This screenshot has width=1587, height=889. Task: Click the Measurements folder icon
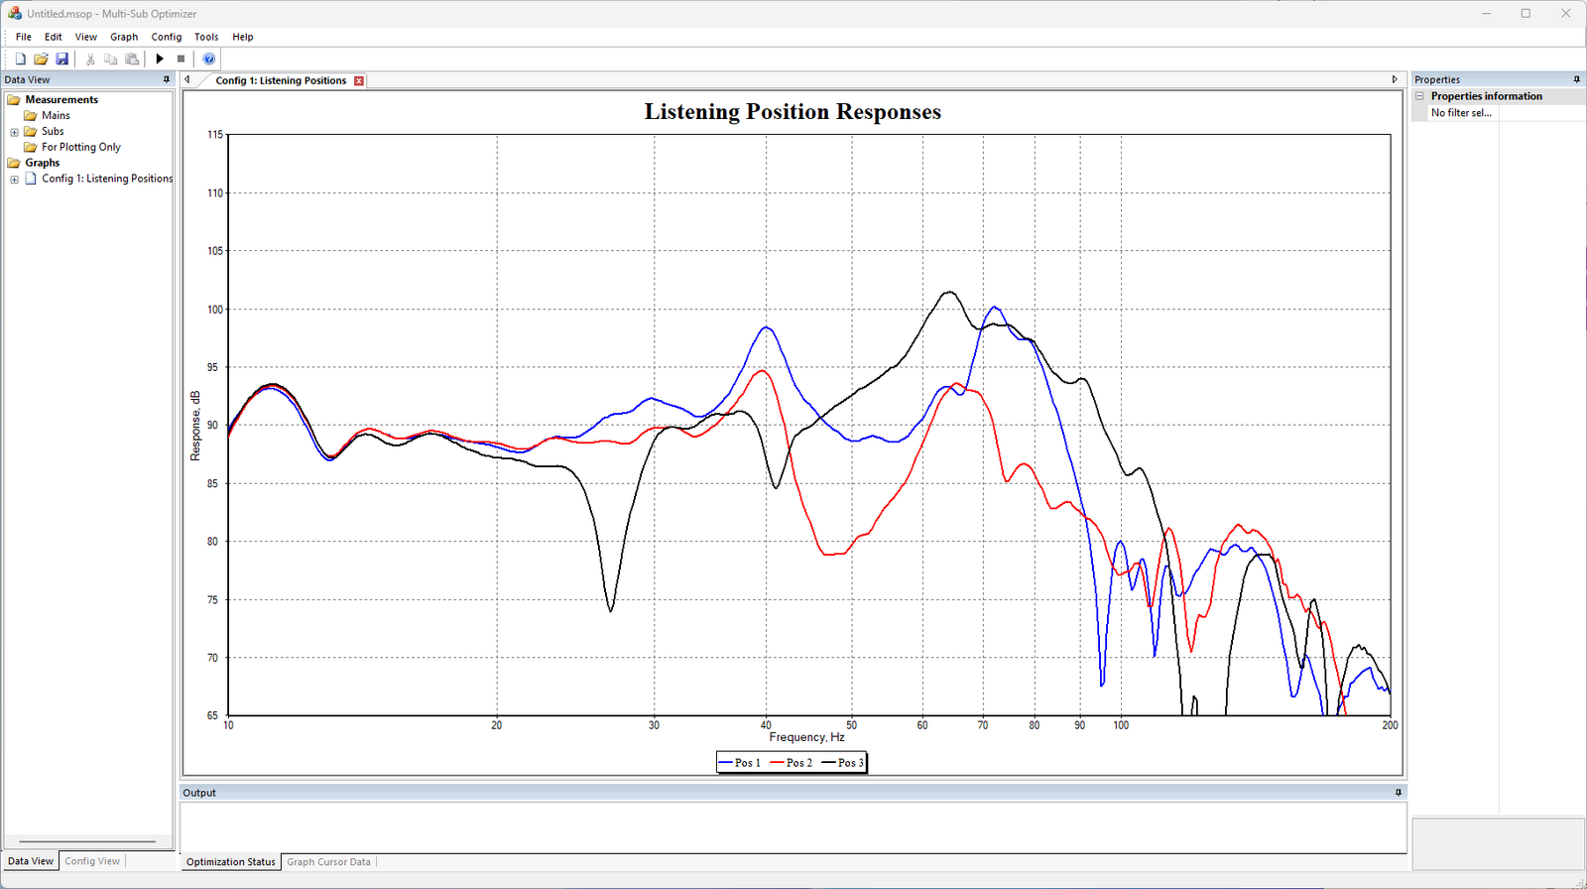tap(14, 99)
